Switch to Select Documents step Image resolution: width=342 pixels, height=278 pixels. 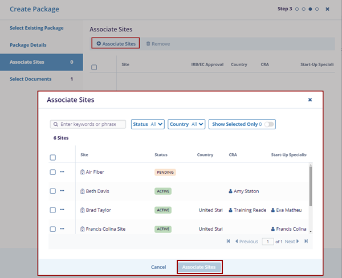(x=30, y=79)
